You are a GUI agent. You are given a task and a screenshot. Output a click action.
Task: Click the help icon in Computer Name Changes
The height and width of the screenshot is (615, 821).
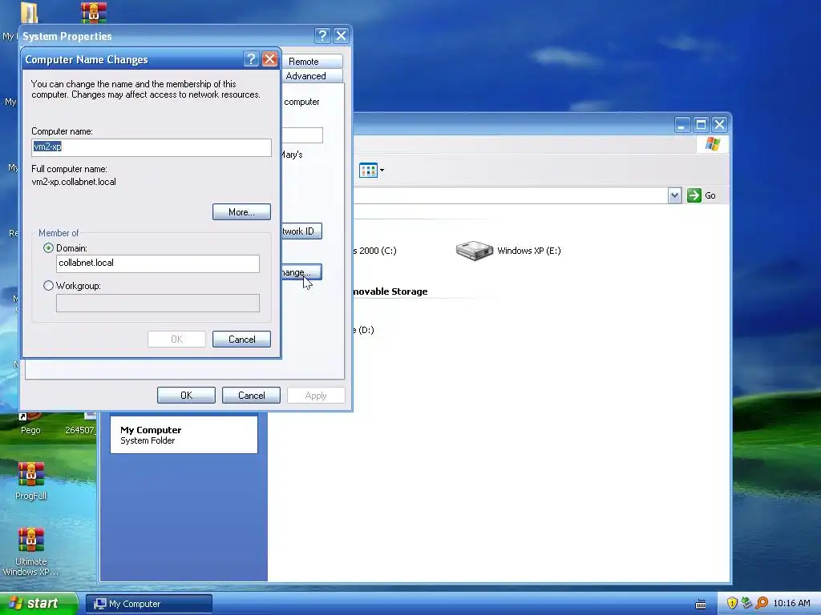[x=251, y=59]
